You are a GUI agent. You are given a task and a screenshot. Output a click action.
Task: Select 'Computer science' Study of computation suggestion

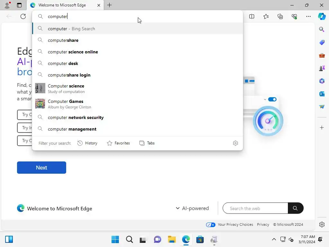click(138, 88)
